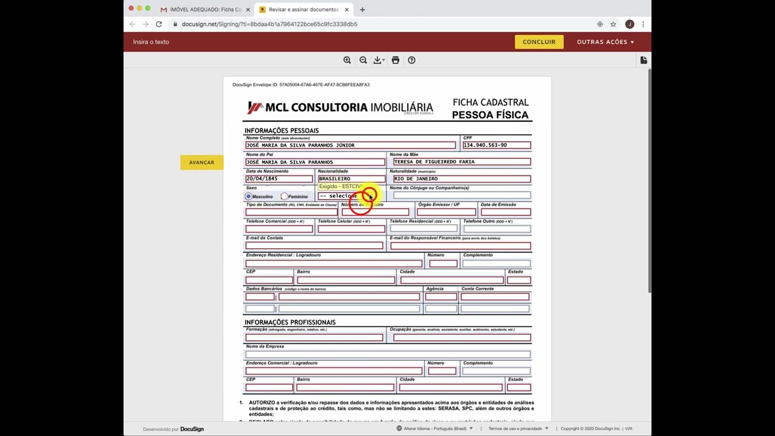Click the Formação field

[314, 337]
